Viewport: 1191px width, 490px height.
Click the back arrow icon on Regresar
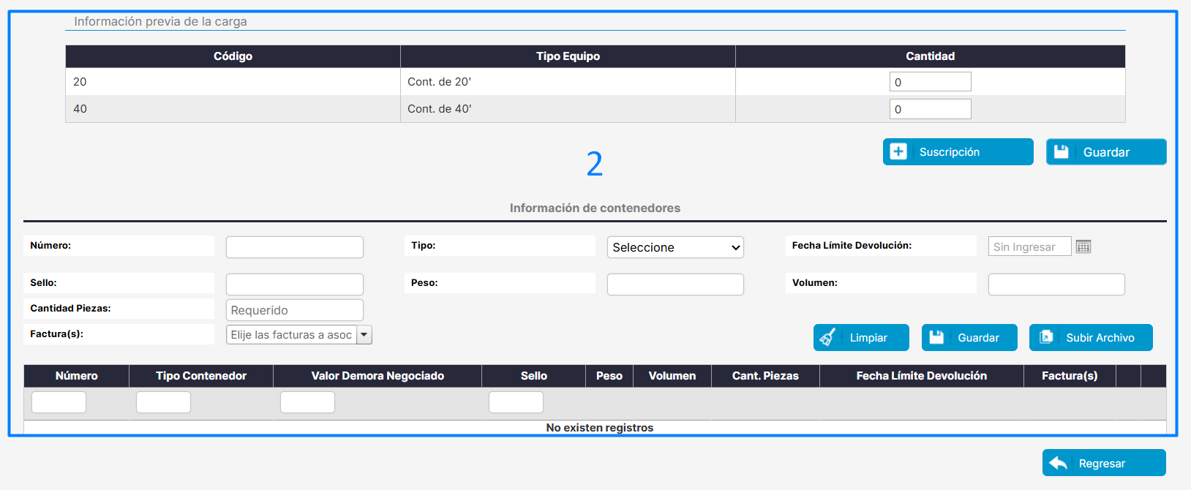(x=1059, y=463)
